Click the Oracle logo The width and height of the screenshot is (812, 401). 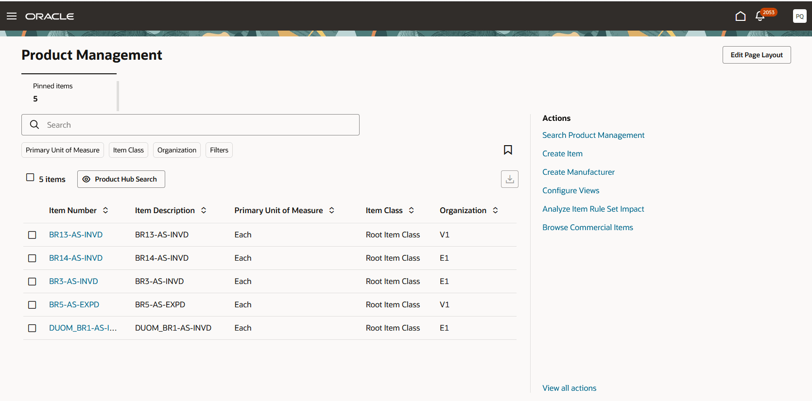coord(50,17)
